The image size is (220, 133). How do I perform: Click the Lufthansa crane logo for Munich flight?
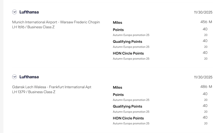[x=15, y=12]
